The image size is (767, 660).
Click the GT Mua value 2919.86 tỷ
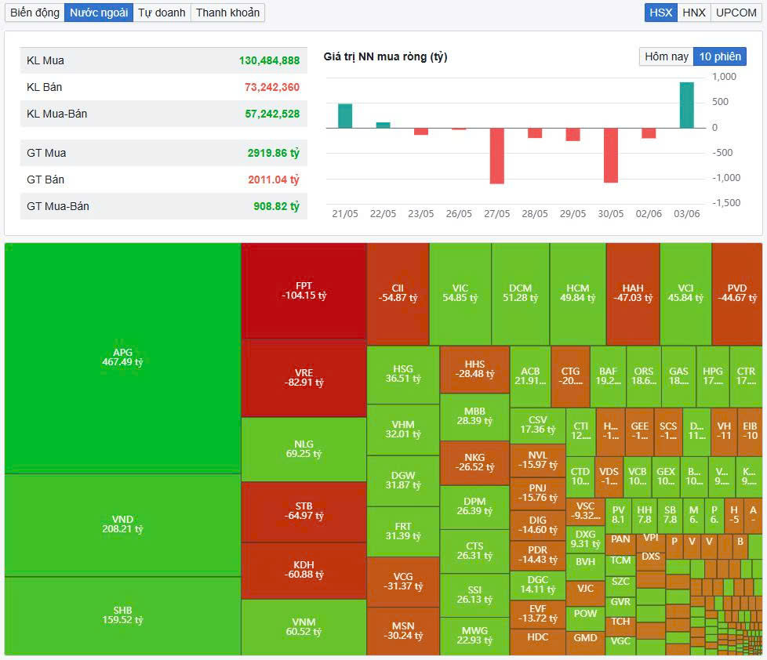pyautogui.click(x=274, y=153)
